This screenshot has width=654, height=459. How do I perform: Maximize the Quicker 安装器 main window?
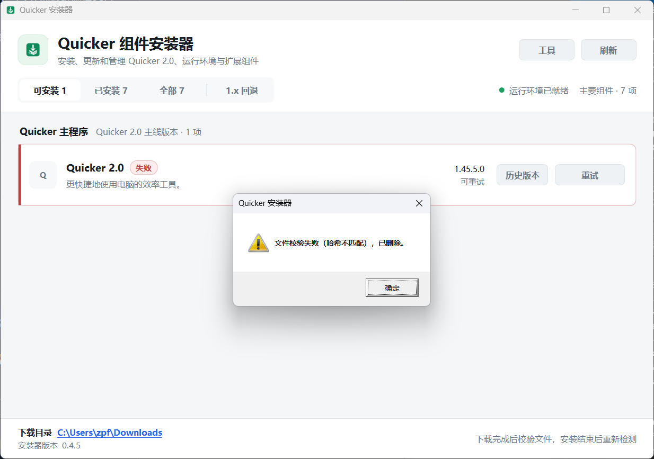coord(606,10)
